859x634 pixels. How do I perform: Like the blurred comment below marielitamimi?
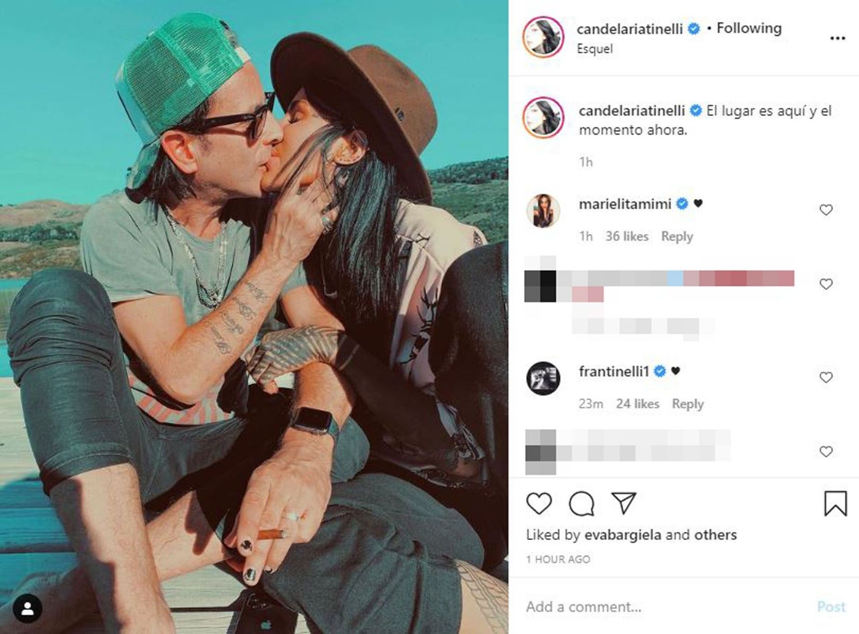pos(826,284)
